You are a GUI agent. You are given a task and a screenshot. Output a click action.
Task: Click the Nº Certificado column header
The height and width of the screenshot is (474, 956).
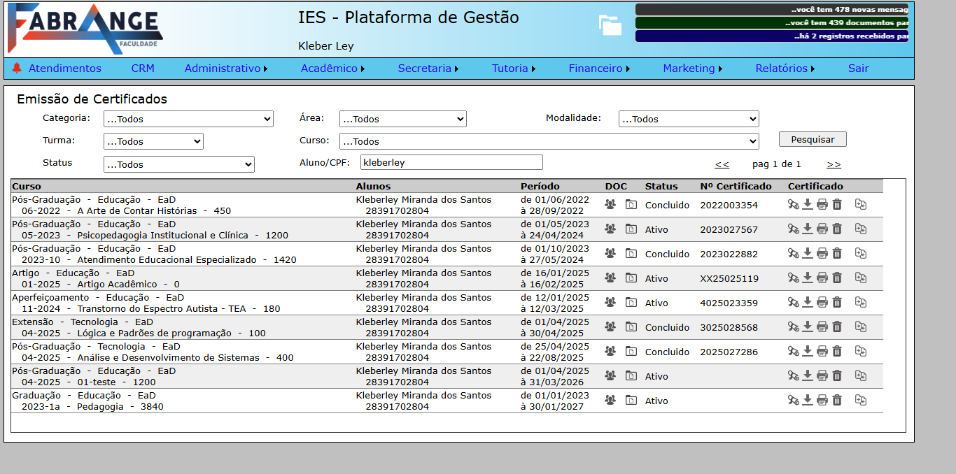pos(736,186)
